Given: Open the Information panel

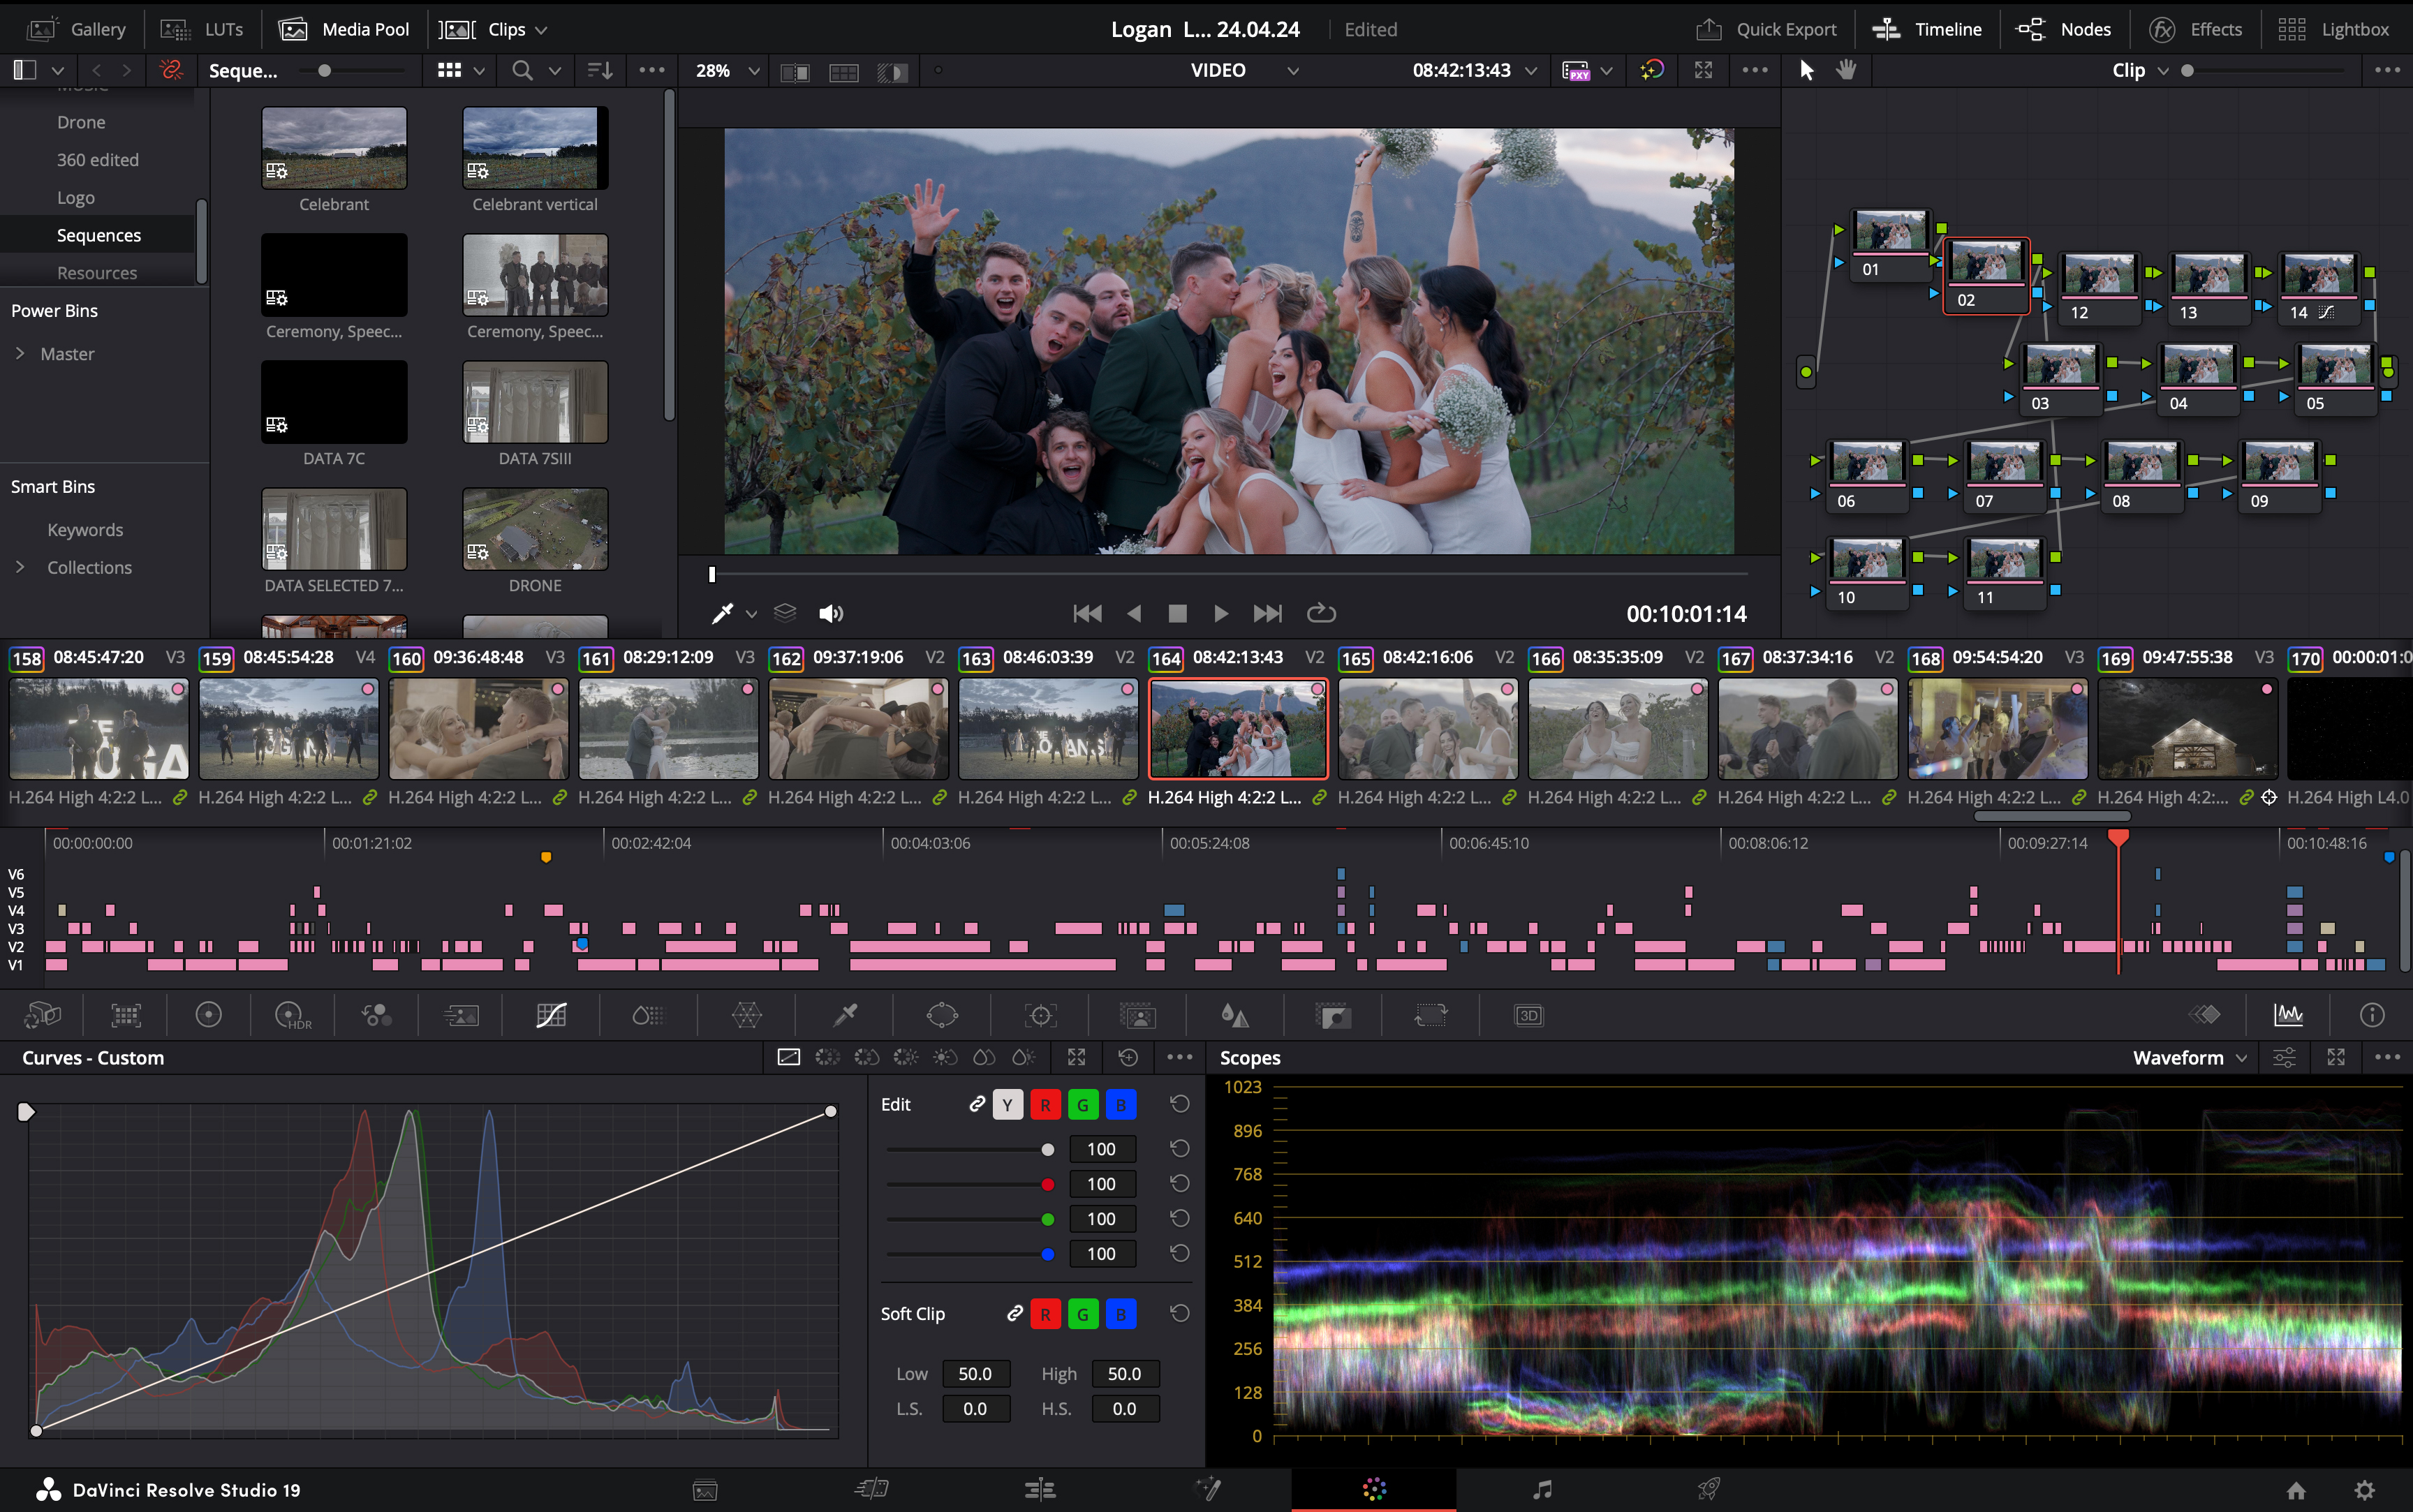Looking at the screenshot, I should point(2372,1015).
